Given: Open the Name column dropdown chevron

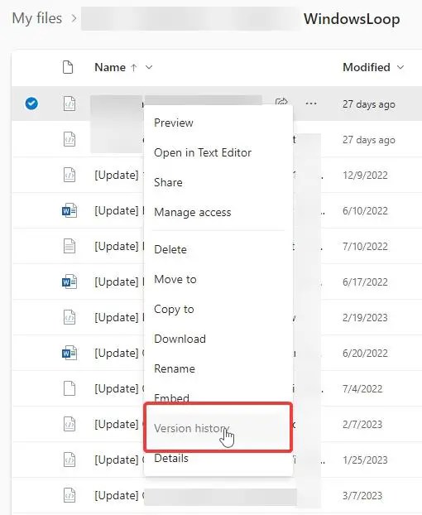Looking at the screenshot, I should (149, 67).
